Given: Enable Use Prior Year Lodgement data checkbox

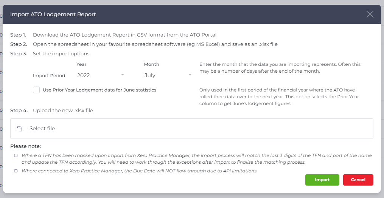Looking at the screenshot, I should click(x=36, y=90).
